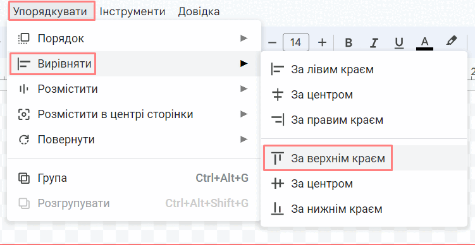Toggle bold formatting
Viewport: 475px width, 245px height.
pyautogui.click(x=349, y=43)
